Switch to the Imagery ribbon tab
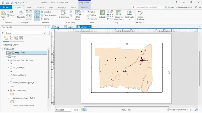Screen dimensions: 202x113 pos(62,7)
